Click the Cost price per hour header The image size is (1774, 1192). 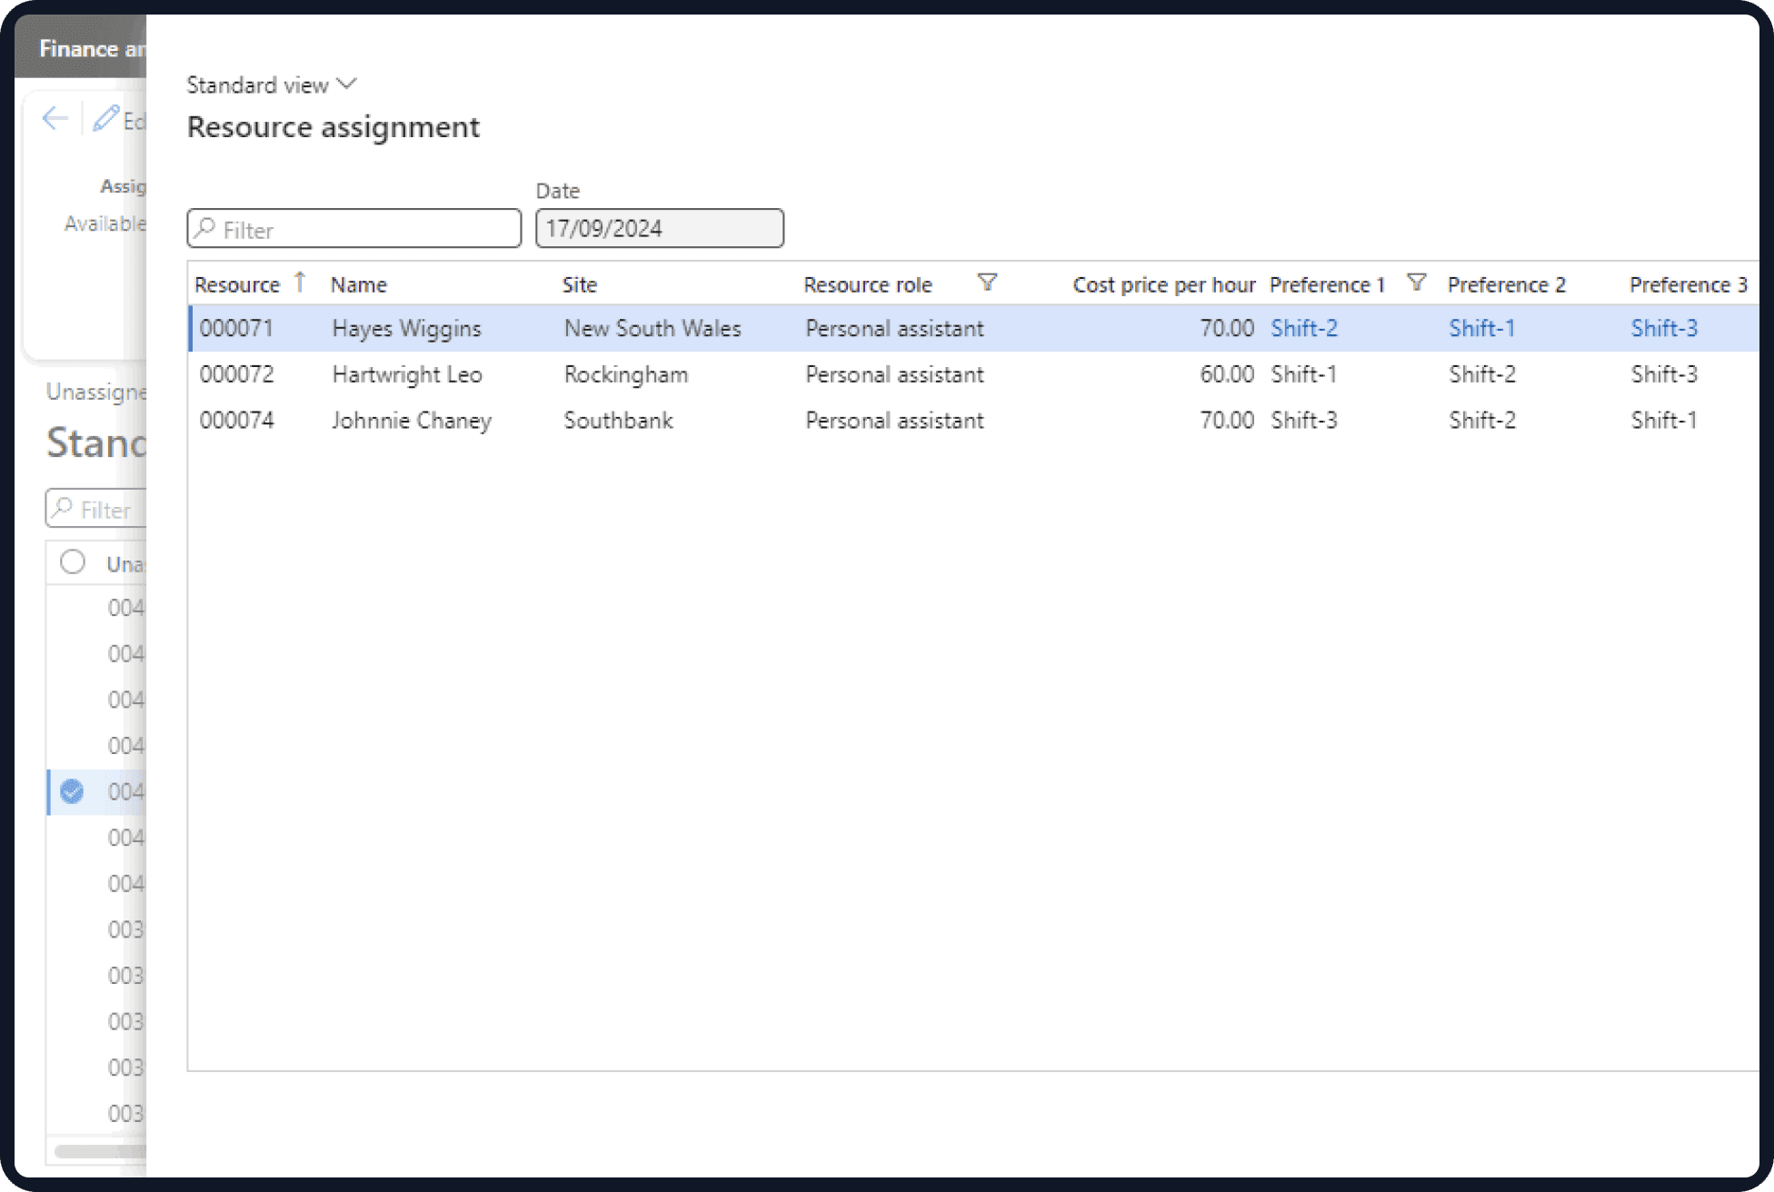(x=1164, y=284)
